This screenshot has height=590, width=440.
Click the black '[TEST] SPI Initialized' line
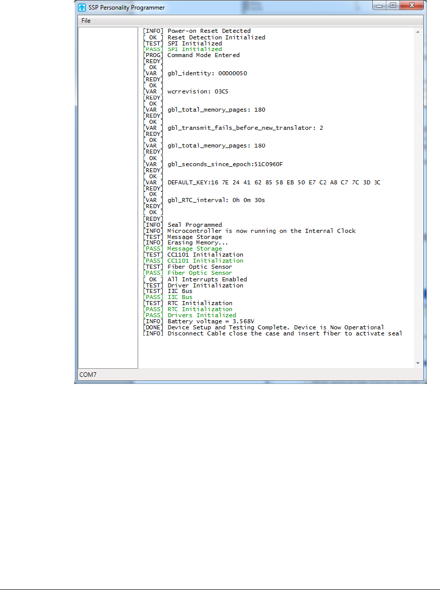(x=183, y=43)
